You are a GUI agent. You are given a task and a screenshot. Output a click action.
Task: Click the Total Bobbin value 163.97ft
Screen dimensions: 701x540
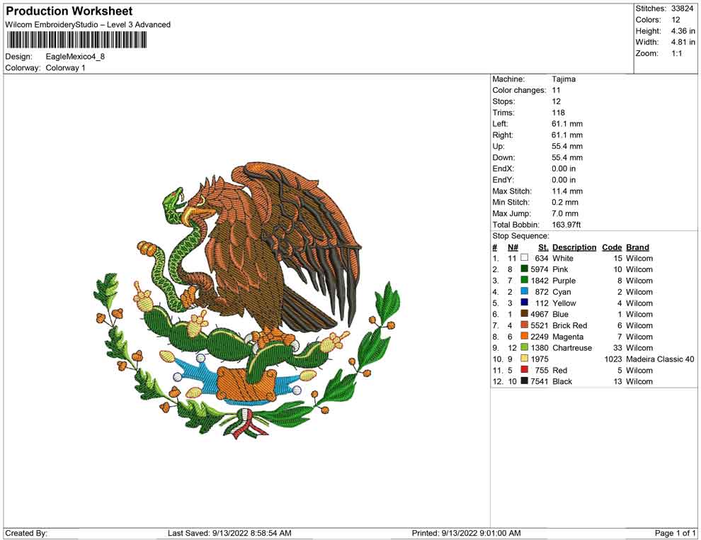pos(566,225)
